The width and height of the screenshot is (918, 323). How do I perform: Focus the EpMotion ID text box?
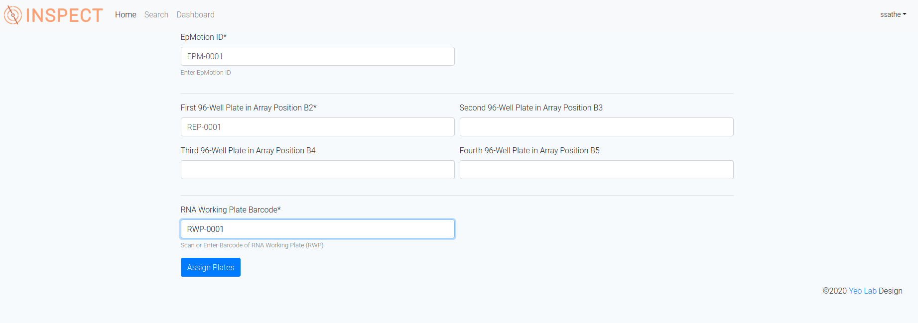317,56
